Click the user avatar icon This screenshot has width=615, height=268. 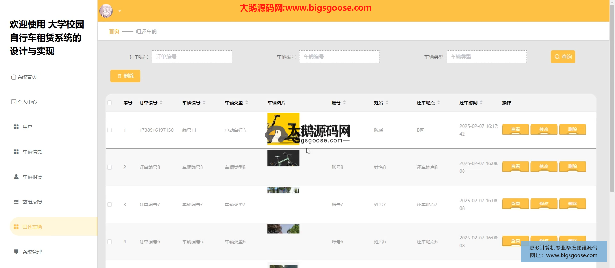coord(106,11)
